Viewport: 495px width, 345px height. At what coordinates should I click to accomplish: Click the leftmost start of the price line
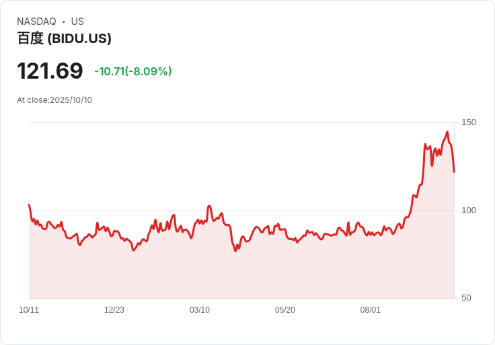tap(29, 204)
